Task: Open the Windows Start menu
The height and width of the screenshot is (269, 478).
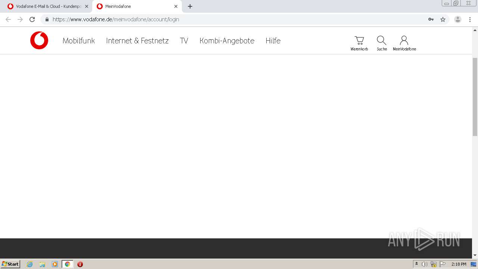Action: [x=10, y=264]
